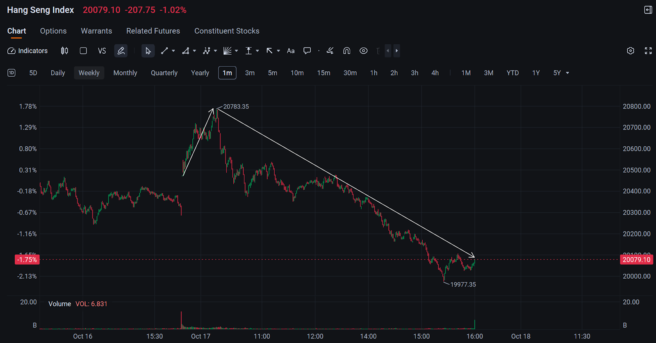Toggle drawings visibility with eye icon
The width and height of the screenshot is (656, 343).
click(364, 51)
